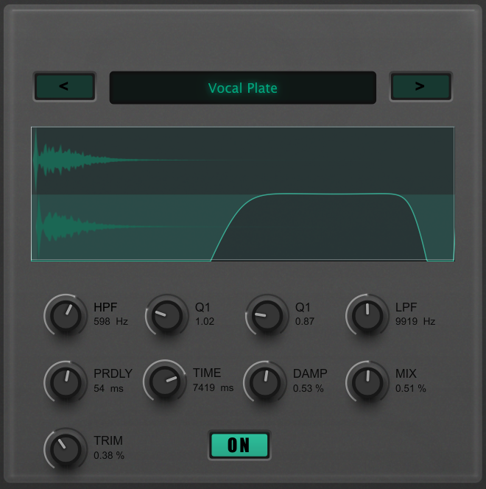Open the Vocal Plate preset name display
The height and width of the screenshot is (489, 486).
click(242, 88)
